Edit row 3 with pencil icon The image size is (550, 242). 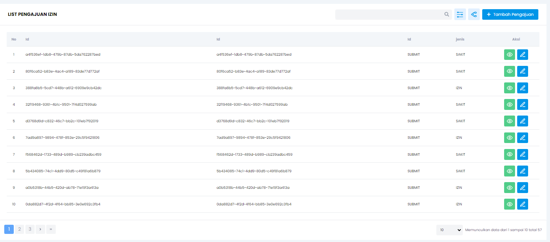click(x=522, y=88)
